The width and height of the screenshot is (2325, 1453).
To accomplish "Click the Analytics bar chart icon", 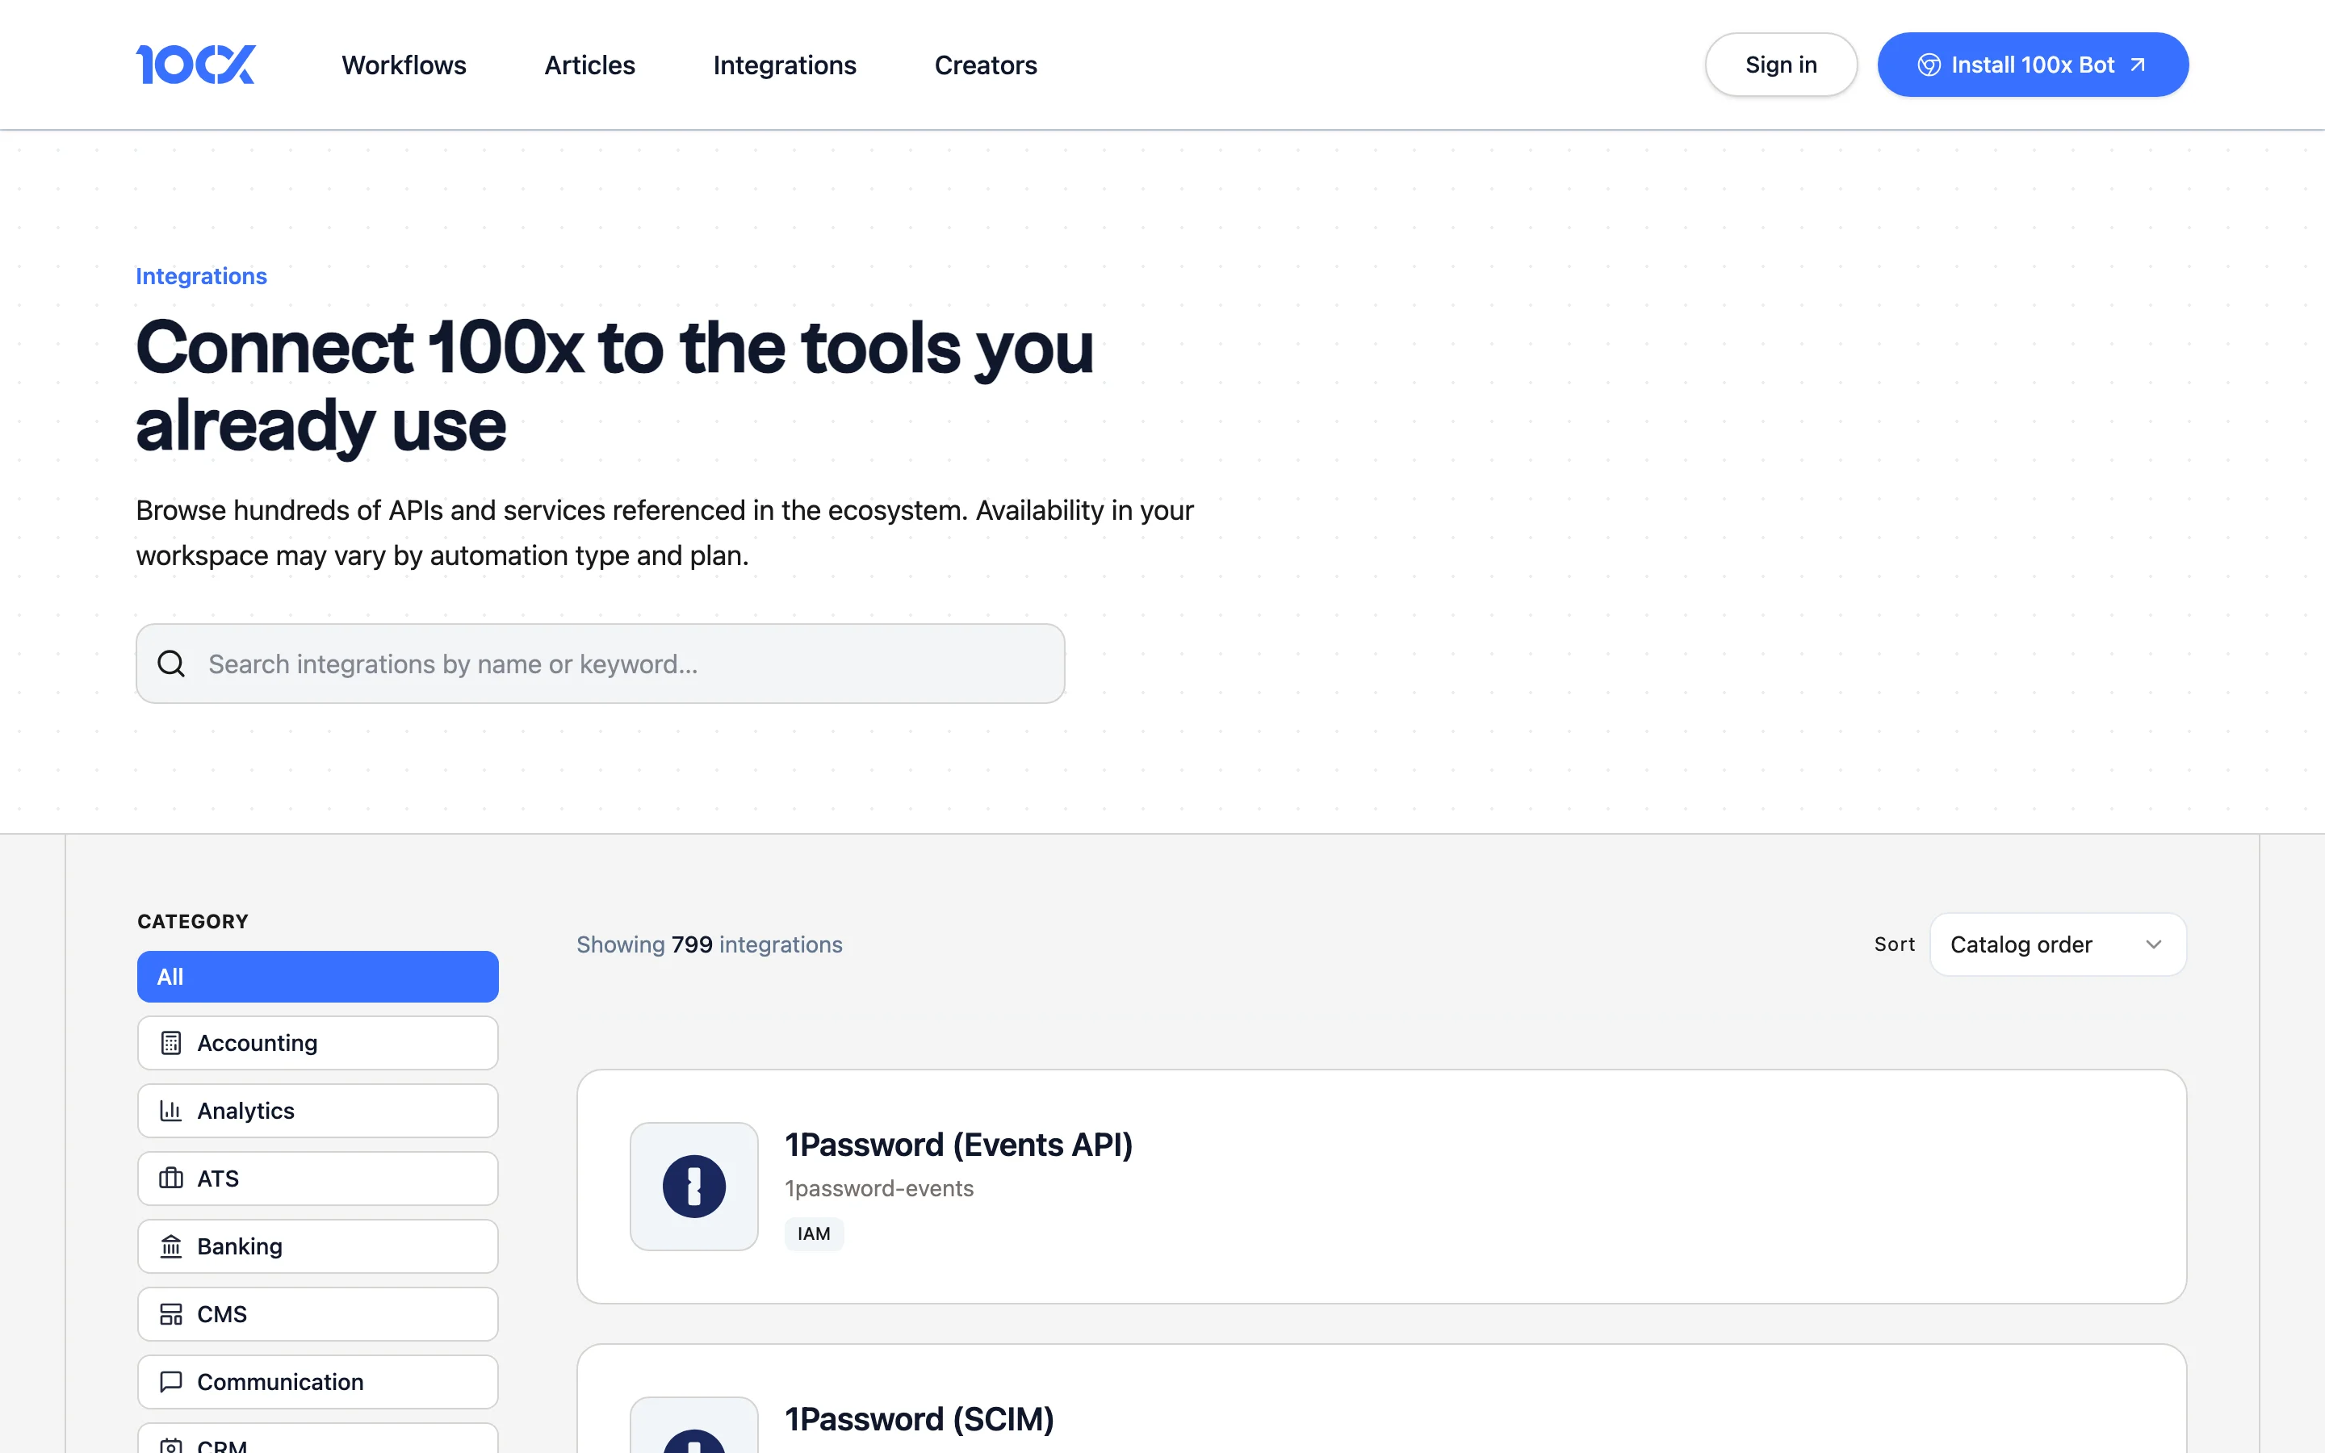I will coord(171,1110).
